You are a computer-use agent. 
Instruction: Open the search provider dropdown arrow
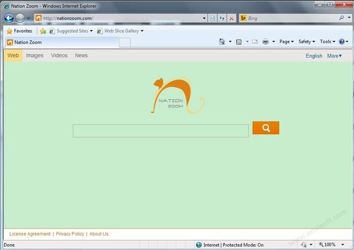[349, 18]
